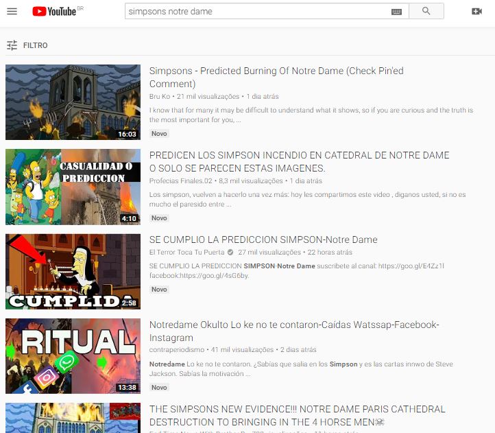Open burning cathedral thumbnail of NEW EVIDENCE video
This screenshot has width=495, height=433.
[73, 418]
